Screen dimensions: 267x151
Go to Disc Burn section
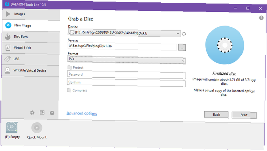(31, 37)
